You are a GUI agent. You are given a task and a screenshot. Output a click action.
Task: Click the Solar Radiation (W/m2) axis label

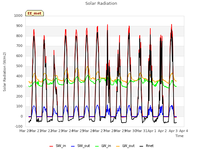4,72
